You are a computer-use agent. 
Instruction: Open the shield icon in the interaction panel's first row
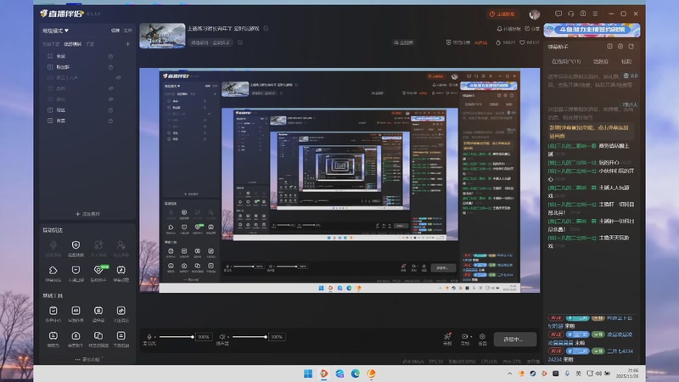click(x=76, y=245)
